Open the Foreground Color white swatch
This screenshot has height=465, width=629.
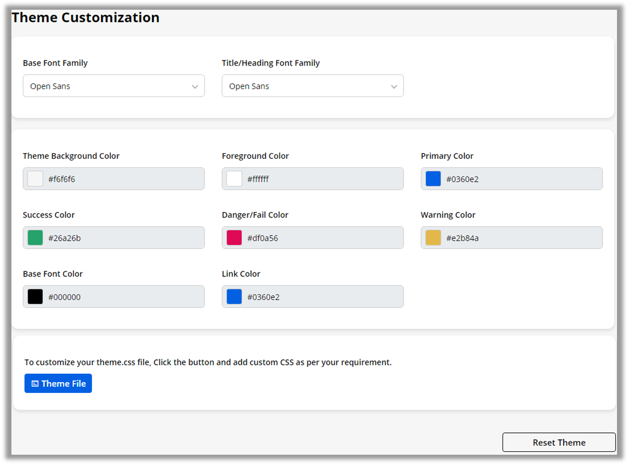(x=234, y=179)
